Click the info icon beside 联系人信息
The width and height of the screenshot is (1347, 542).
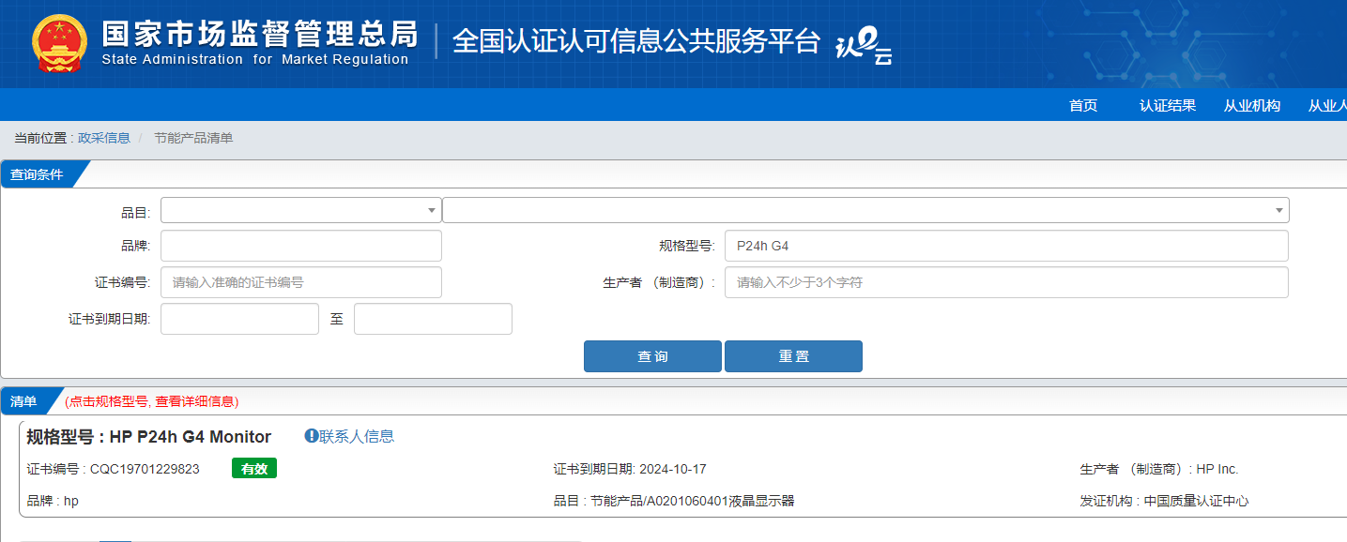(312, 436)
